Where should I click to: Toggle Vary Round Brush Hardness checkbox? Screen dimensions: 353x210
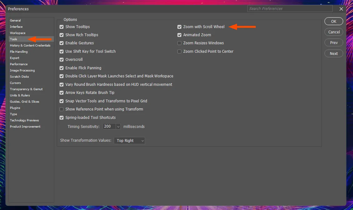[x=61, y=85]
